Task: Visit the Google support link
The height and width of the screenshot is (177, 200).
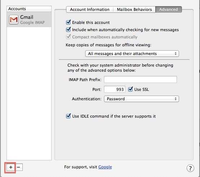Action: [x=105, y=167]
